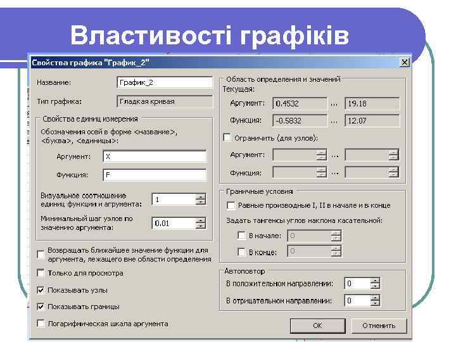Screen dimensions: 456x342
Task: Enable Логарифмическая шкала аргумента checkbox
Action: (x=41, y=324)
